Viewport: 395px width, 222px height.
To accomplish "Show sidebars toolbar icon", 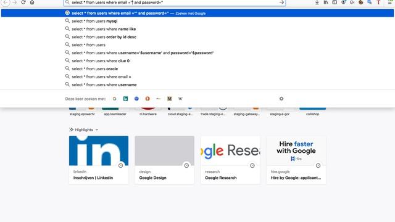I will tap(335, 2).
